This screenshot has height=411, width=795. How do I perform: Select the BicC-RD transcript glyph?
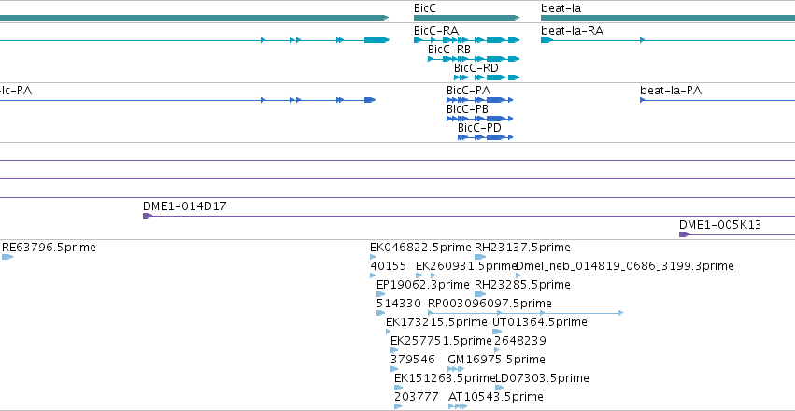(487, 78)
